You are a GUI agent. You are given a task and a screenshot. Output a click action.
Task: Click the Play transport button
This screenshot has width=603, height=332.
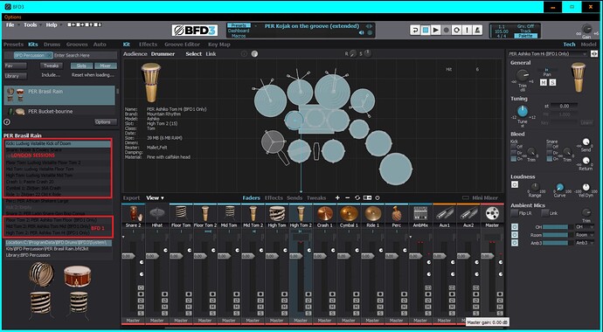tap(436, 30)
